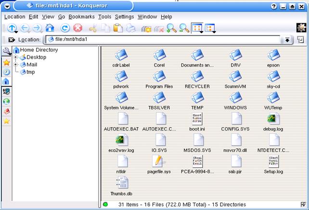Click the Up directory arrow icon

(x=12, y=28)
